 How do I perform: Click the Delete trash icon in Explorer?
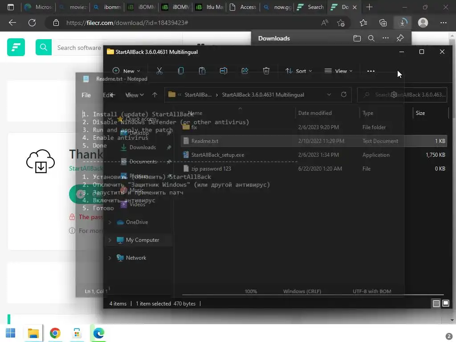266,71
